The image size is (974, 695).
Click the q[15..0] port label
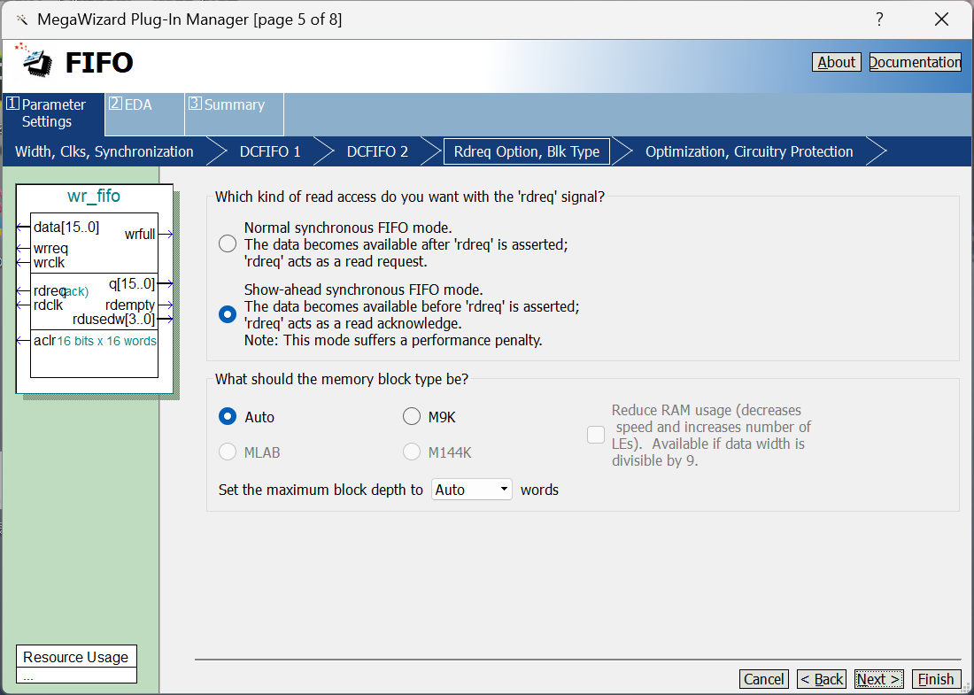pyautogui.click(x=132, y=284)
